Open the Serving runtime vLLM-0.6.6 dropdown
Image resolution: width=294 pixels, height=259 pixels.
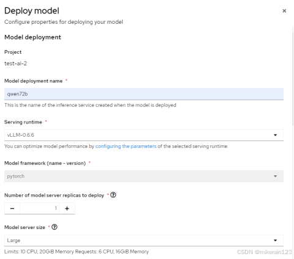(x=144, y=135)
